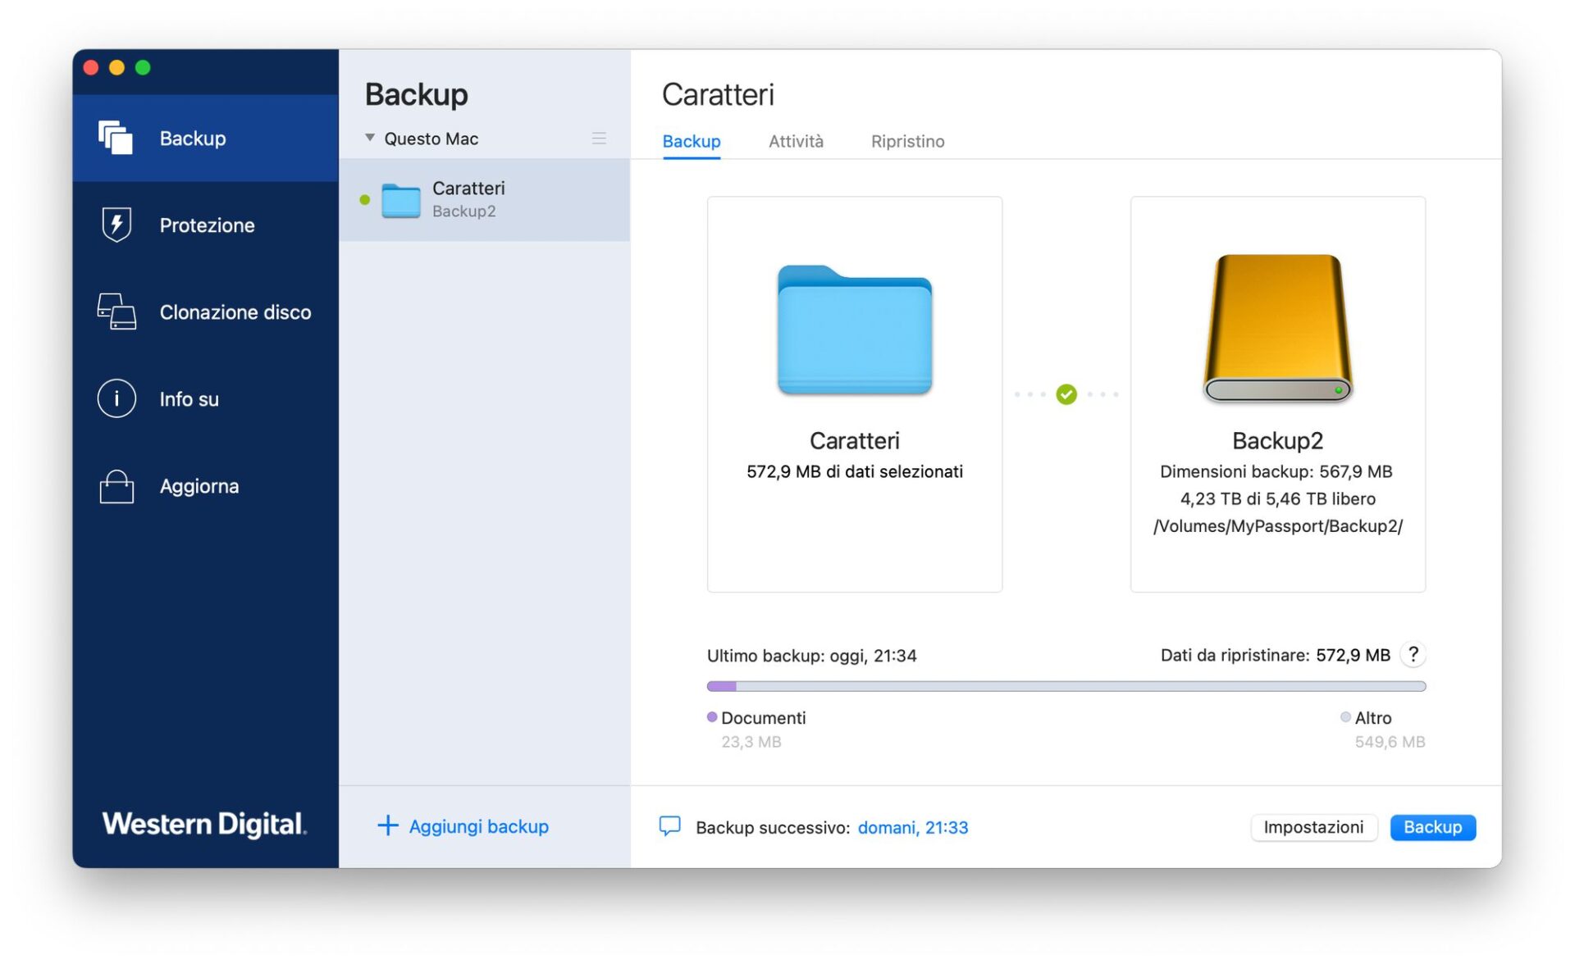
Task: Click the Backup2 destination drive panel
Action: coord(1277,393)
